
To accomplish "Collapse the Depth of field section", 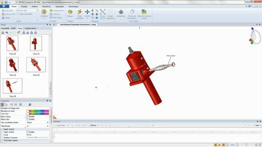I will (2, 129).
